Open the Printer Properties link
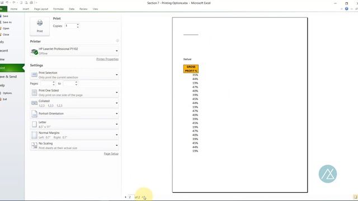Viewport: 358px width, 201px height. [x=107, y=59]
